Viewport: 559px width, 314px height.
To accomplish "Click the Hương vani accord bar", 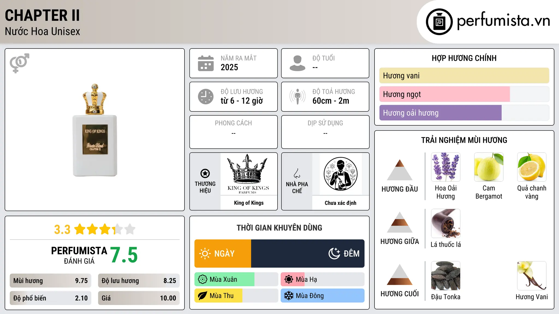I will click(x=464, y=76).
